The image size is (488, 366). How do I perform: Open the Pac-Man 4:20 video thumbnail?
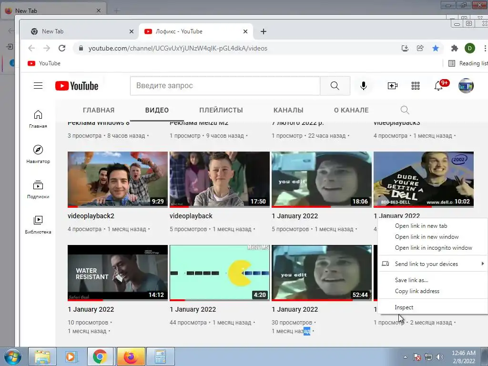pyautogui.click(x=219, y=273)
